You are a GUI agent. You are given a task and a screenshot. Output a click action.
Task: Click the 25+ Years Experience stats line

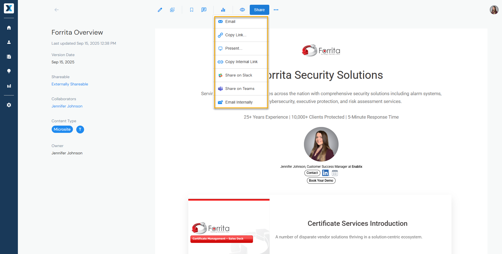pyautogui.click(x=321, y=117)
